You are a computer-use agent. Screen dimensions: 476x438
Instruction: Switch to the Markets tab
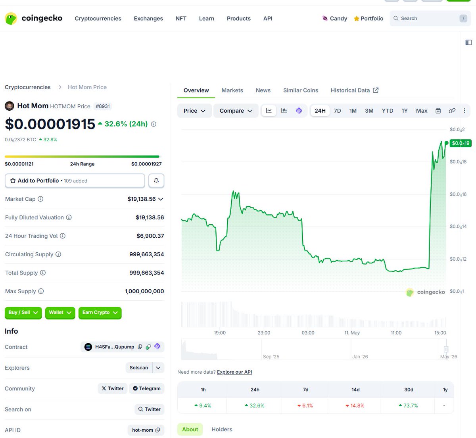tap(232, 90)
